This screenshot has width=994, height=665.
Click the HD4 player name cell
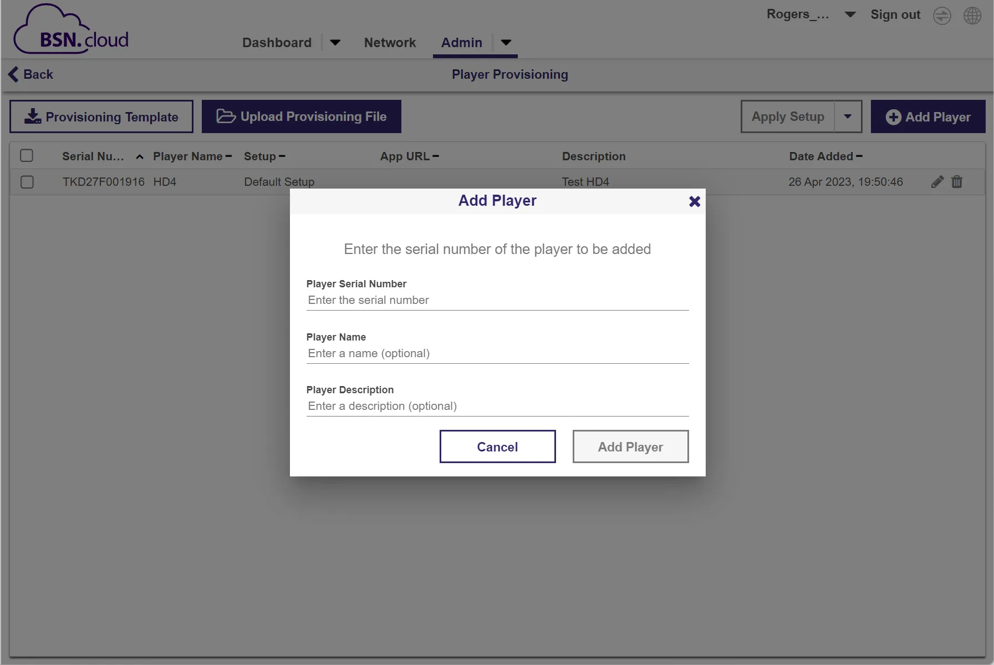point(165,182)
